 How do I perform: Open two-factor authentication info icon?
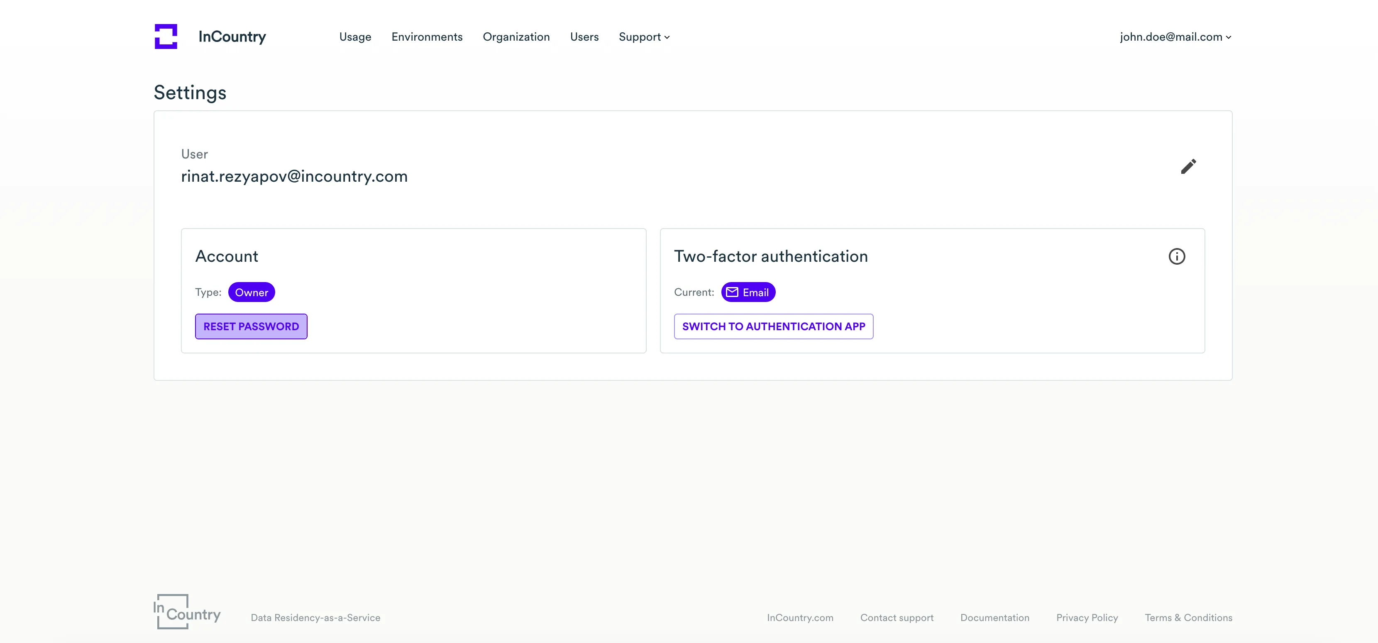click(1176, 256)
